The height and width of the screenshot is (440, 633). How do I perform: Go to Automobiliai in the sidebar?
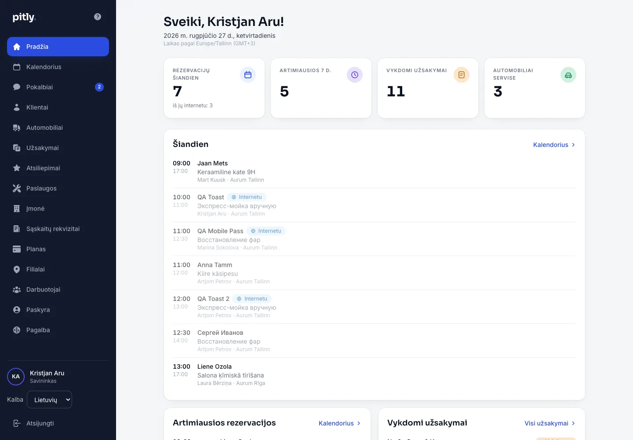[58, 128]
